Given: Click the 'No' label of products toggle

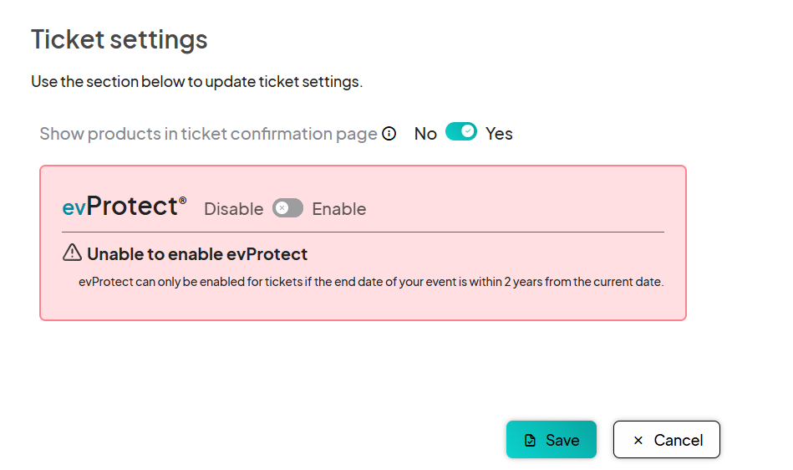Looking at the screenshot, I should click(425, 134).
